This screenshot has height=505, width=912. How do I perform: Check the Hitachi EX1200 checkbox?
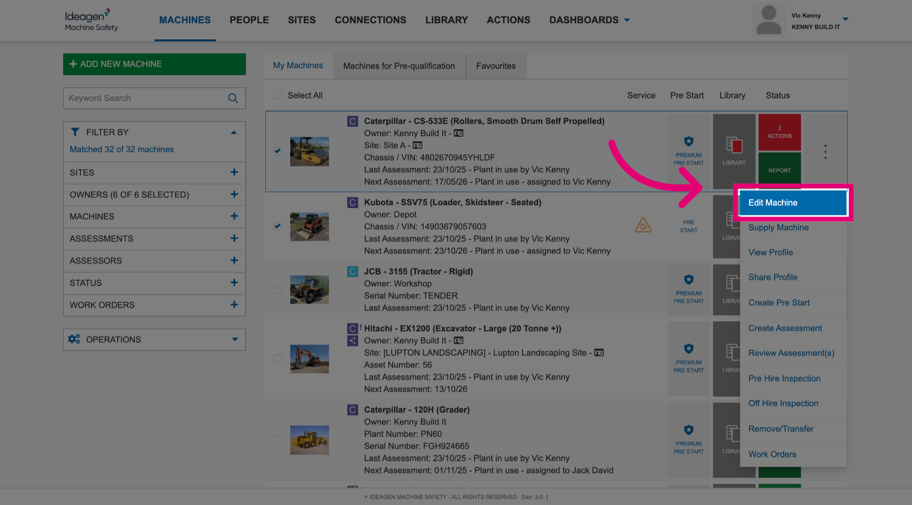[x=277, y=358]
